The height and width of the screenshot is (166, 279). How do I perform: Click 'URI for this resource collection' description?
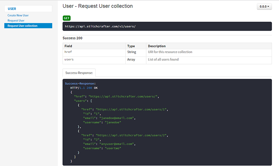(170, 52)
